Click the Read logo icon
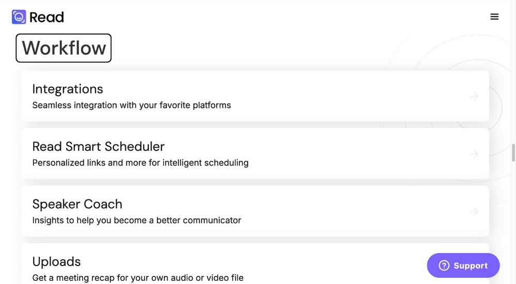 tap(19, 17)
